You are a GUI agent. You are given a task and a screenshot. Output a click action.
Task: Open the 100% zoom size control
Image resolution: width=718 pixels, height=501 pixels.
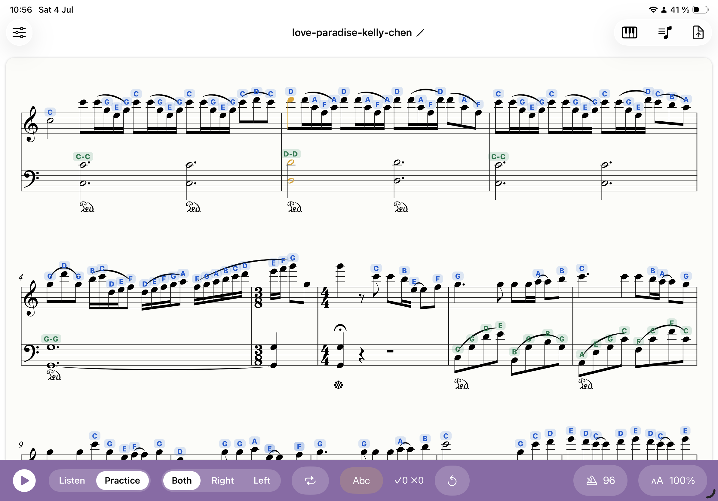673,480
